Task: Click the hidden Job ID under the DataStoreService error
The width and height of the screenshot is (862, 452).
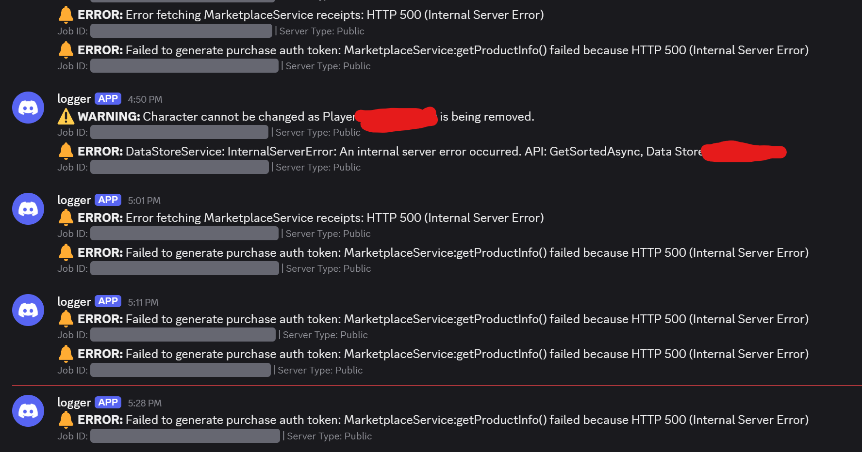Action: (x=180, y=167)
